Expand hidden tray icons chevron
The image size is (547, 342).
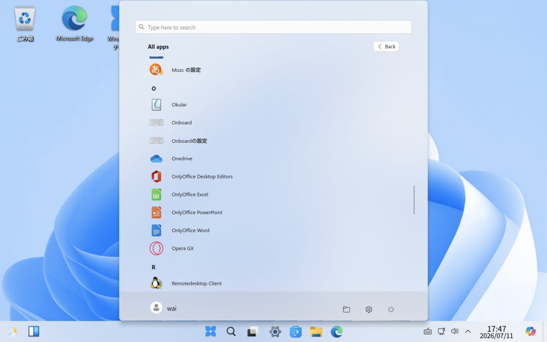[468, 332]
